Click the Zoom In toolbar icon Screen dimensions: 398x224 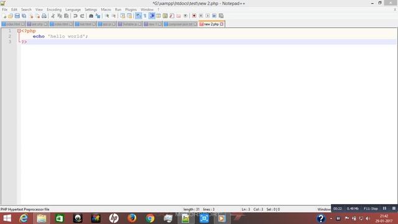[107, 16]
